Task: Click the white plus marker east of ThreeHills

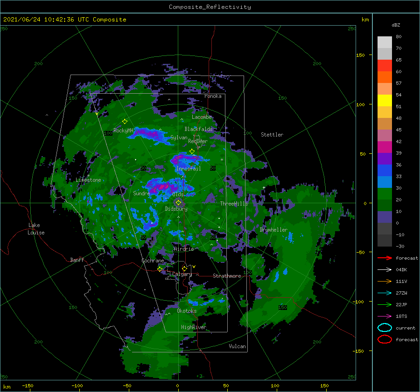Action: point(264,187)
